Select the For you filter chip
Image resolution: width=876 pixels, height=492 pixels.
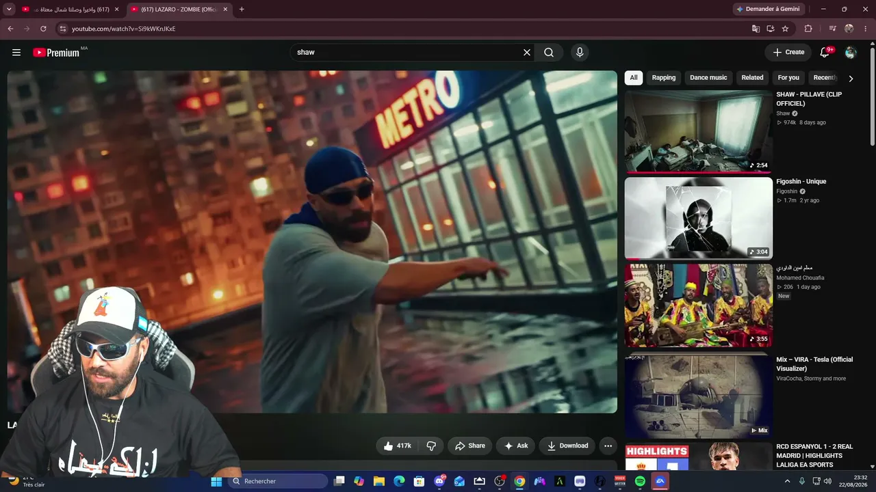[788, 78]
